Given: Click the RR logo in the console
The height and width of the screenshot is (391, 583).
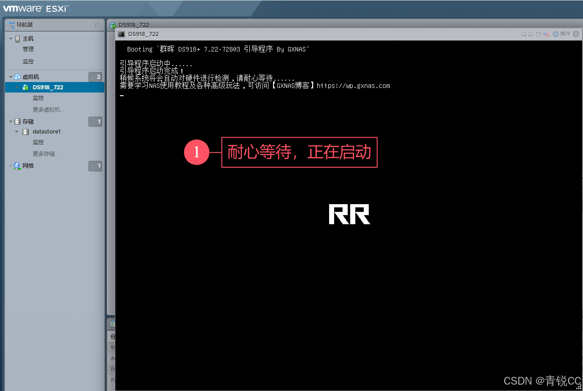Looking at the screenshot, I should coord(349,214).
